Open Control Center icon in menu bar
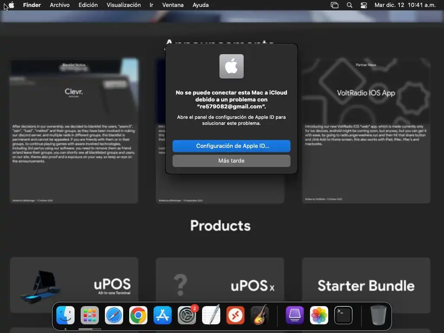Viewport: 444px width, 333px height. (364, 5)
